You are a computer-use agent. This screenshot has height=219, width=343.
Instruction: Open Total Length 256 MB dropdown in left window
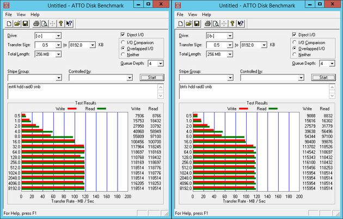click(x=58, y=54)
